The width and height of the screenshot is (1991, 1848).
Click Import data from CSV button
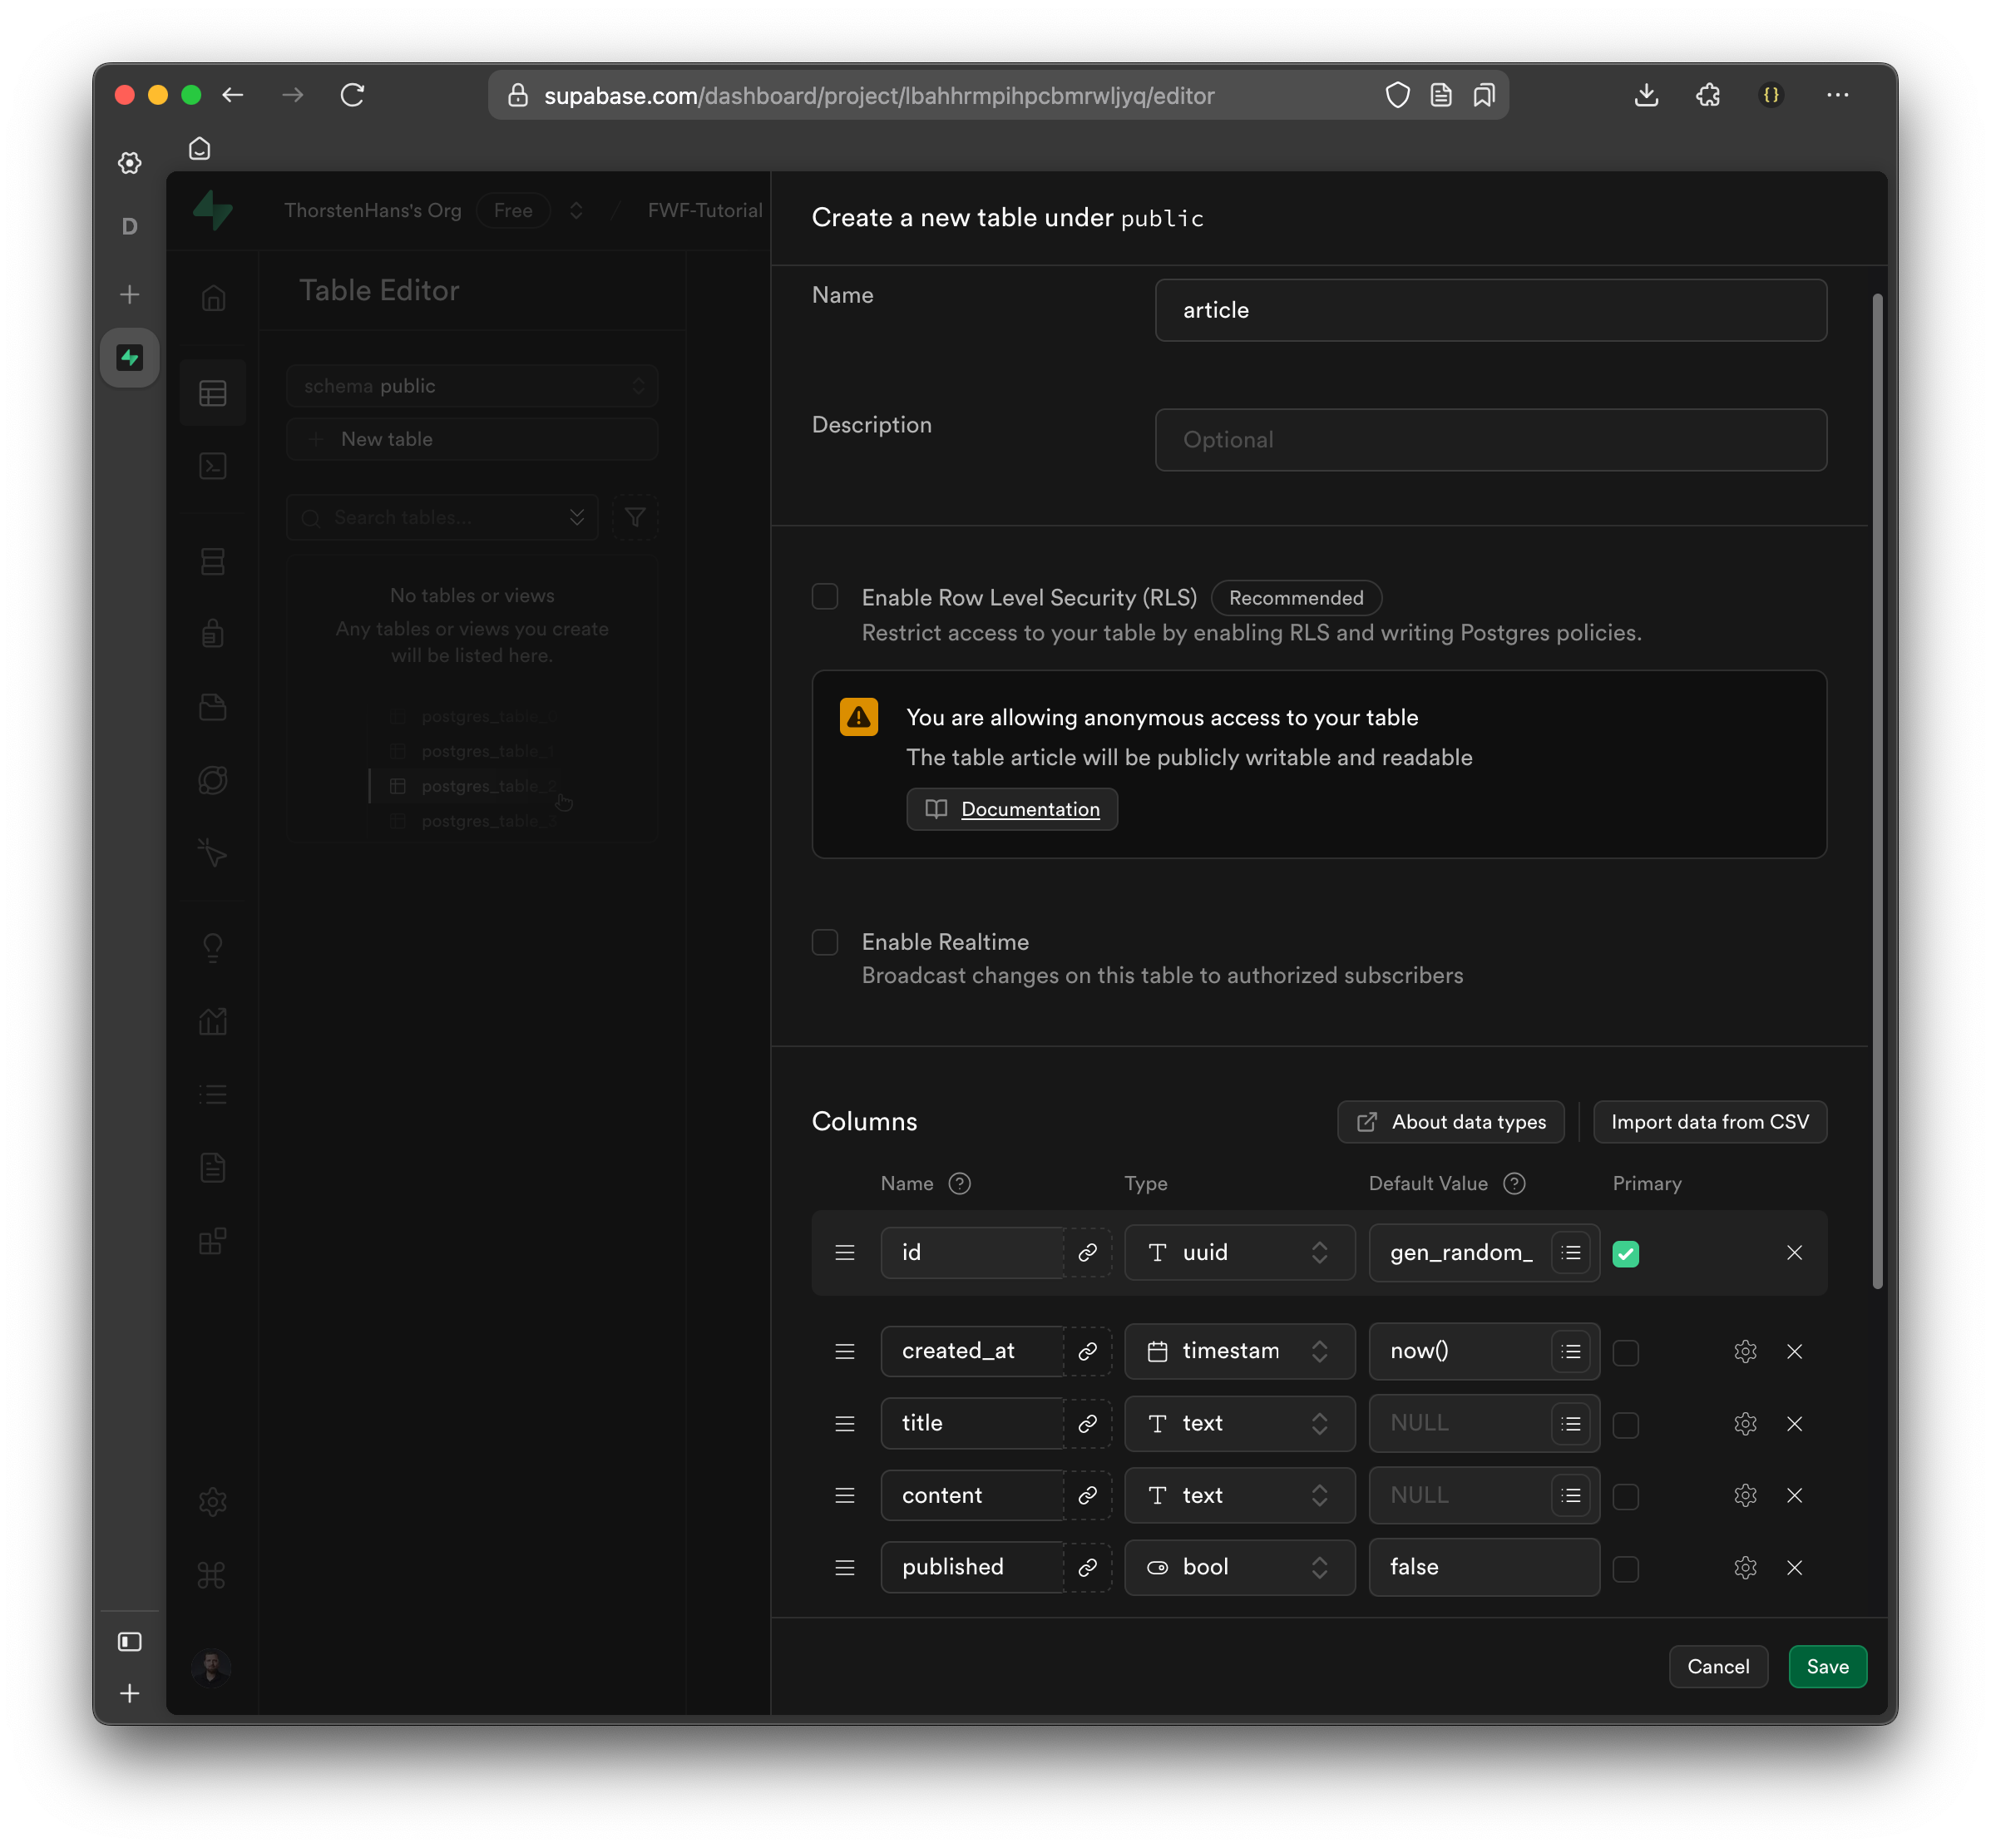click(1709, 1122)
